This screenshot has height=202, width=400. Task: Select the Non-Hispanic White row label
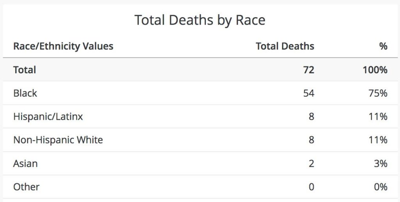(58, 140)
